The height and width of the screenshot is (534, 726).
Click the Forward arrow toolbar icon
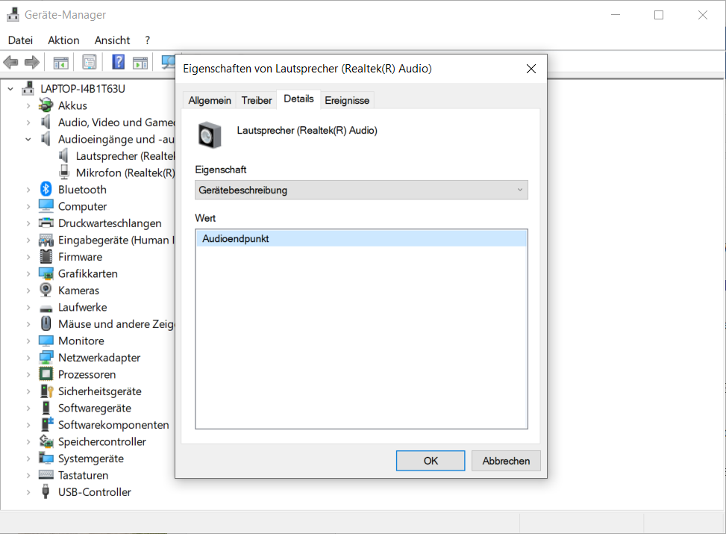coord(32,62)
